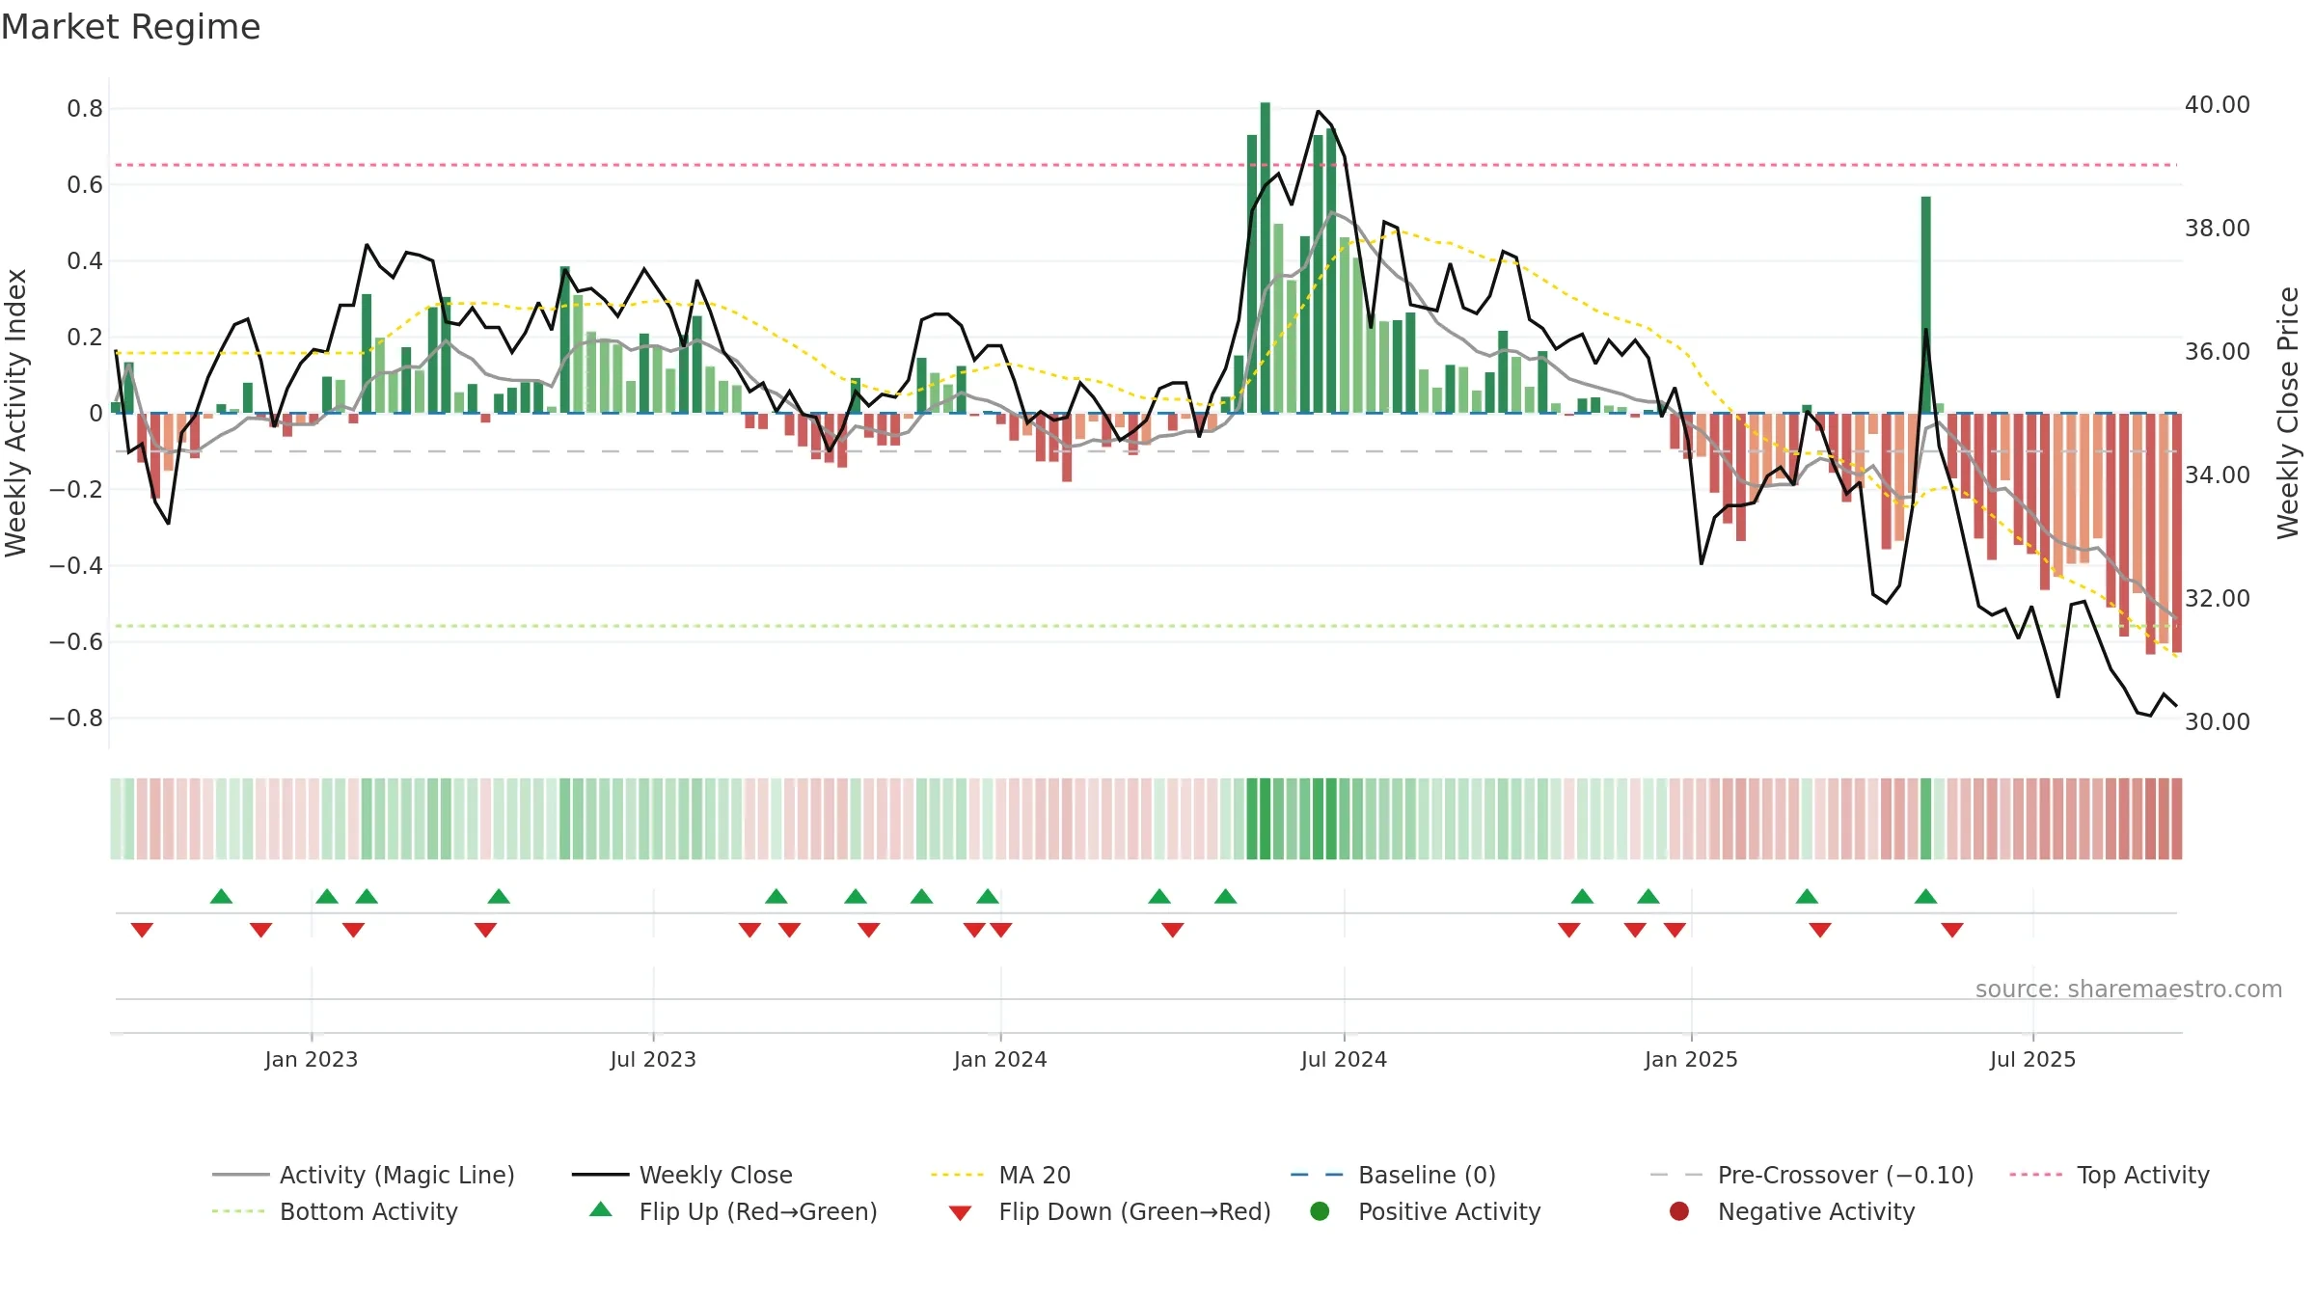Click the 30.00 price axis label
Screen dimensions: 2315x1302
point(2218,721)
